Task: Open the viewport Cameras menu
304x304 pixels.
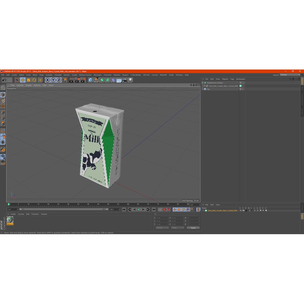Action: 20,85
